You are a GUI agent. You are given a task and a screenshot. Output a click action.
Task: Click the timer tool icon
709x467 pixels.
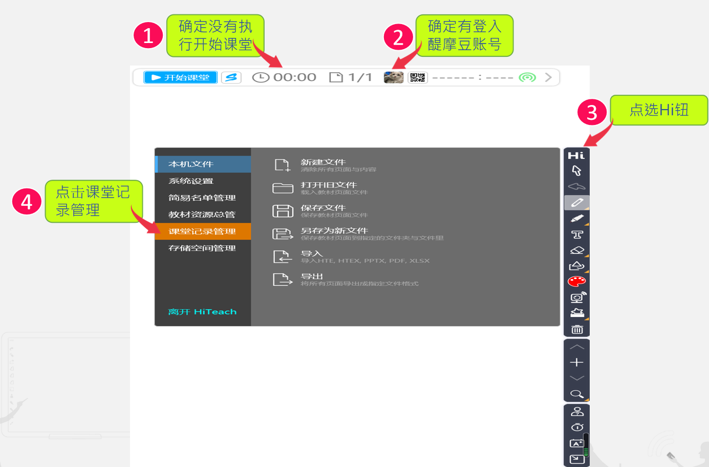pos(577,427)
